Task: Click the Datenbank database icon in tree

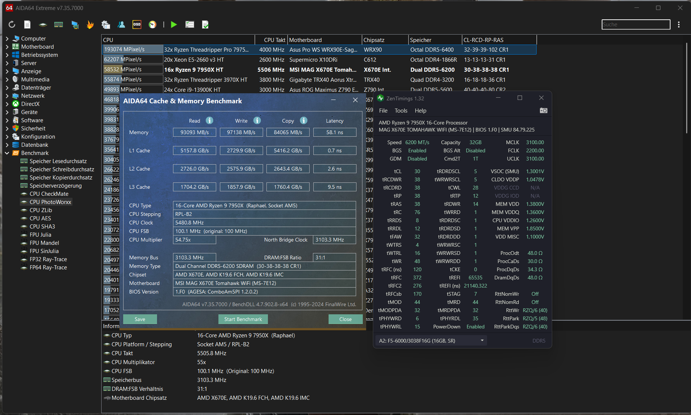Action: (16, 145)
